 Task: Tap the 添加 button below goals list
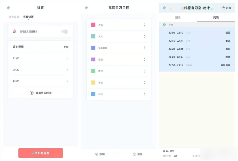[x=100, y=154]
